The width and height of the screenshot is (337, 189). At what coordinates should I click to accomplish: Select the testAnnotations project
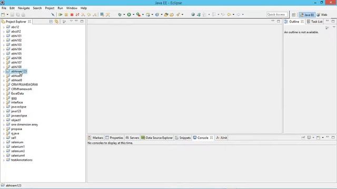[x=22, y=160]
